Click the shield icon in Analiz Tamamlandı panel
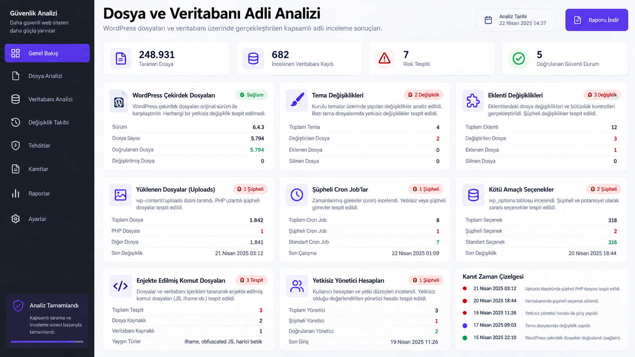635x357 pixels. click(18, 306)
